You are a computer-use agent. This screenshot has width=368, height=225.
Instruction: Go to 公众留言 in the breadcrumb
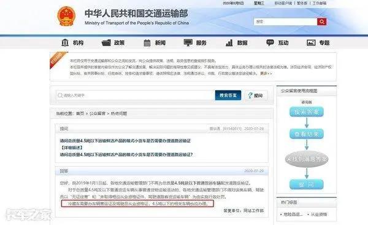click(x=98, y=114)
